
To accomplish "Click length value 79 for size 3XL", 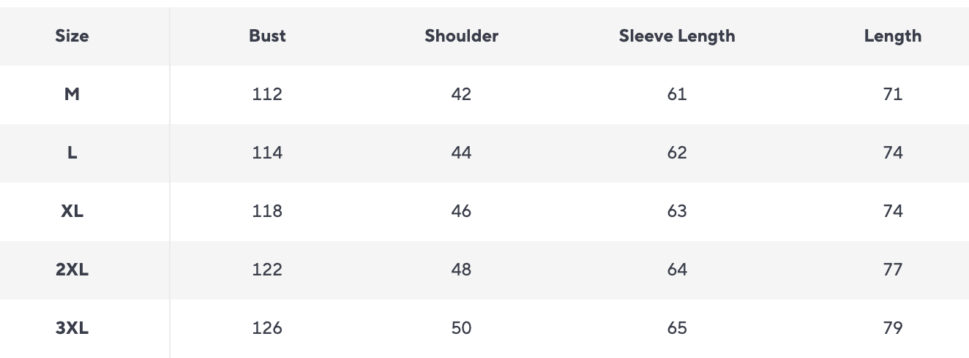I will pyautogui.click(x=892, y=328).
